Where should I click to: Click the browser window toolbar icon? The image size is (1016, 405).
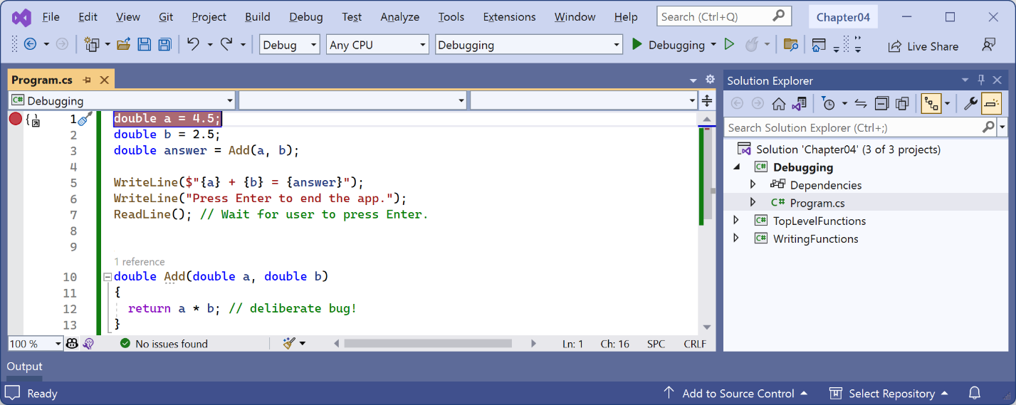click(x=819, y=44)
